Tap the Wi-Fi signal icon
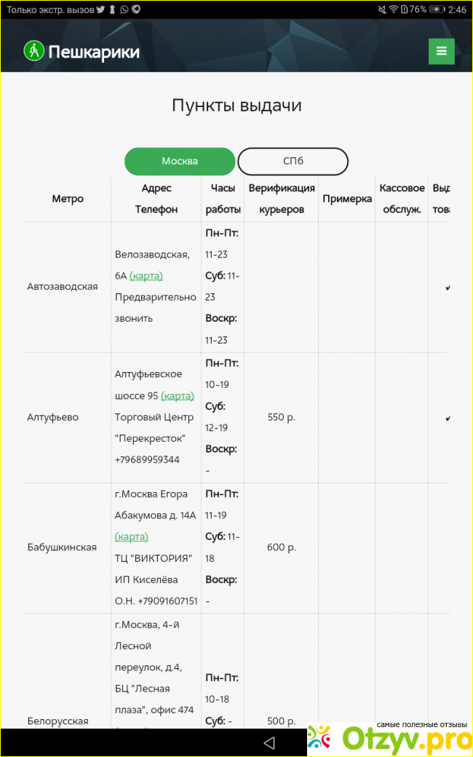 pyautogui.click(x=394, y=9)
